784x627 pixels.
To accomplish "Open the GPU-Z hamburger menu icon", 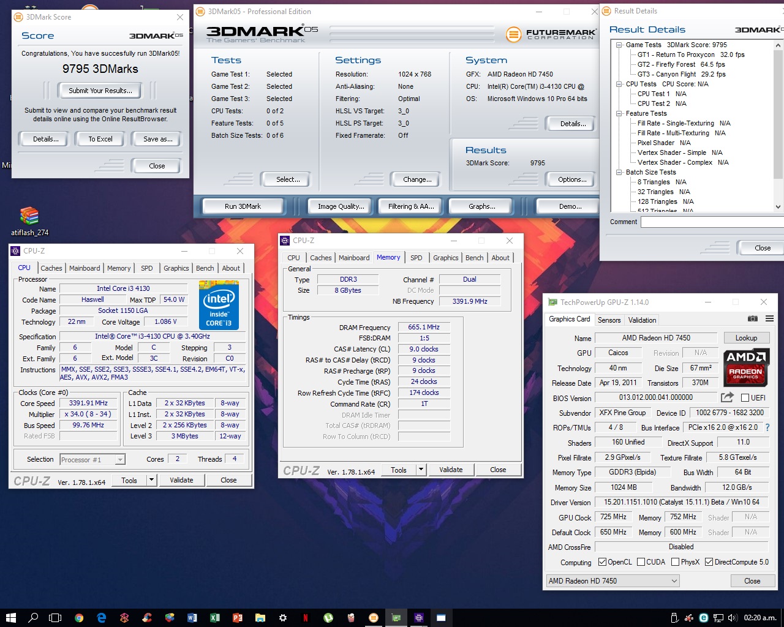I will pos(770,319).
